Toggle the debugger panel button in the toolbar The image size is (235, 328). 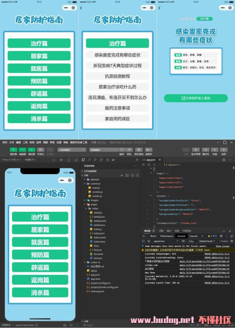[x=32, y=150]
